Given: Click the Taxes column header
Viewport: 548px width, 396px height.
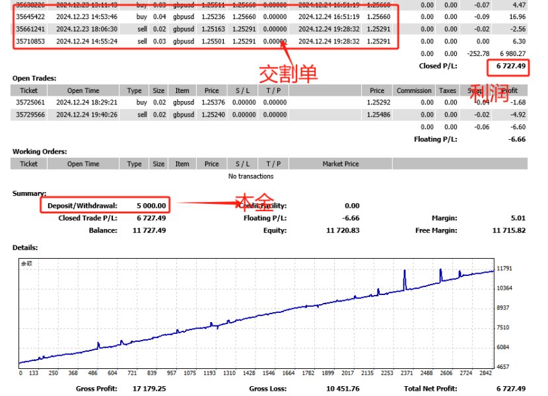Looking at the screenshot, I should pyautogui.click(x=448, y=90).
